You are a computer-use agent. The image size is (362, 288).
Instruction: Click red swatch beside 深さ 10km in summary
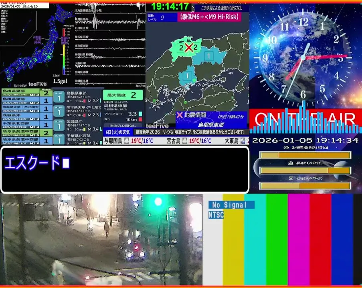tap(140, 119)
